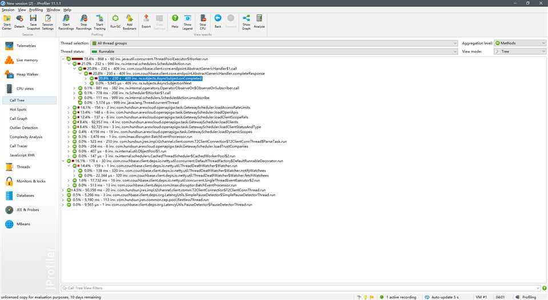
Task: Collapse the ThreadPoolExecutor$Worker.run node
Action: [x=63, y=59]
